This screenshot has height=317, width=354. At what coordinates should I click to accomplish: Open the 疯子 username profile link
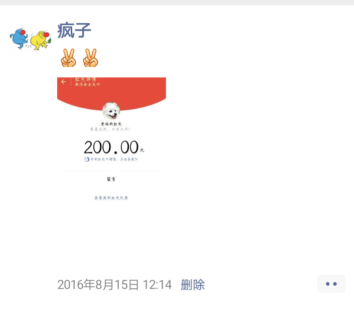(x=74, y=30)
